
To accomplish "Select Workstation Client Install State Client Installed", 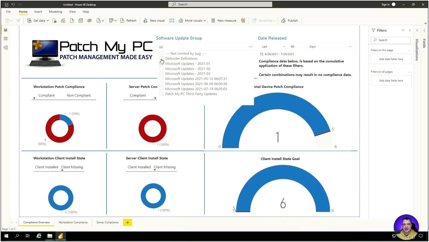I will 47,167.
